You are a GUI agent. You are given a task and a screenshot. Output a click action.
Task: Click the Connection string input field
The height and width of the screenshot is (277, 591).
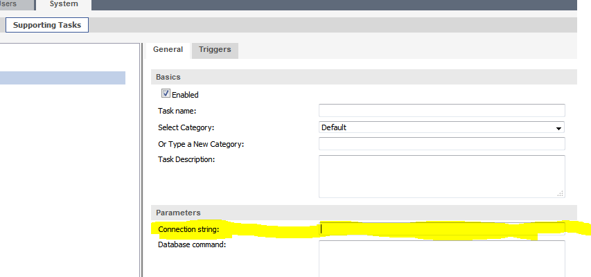point(441,229)
